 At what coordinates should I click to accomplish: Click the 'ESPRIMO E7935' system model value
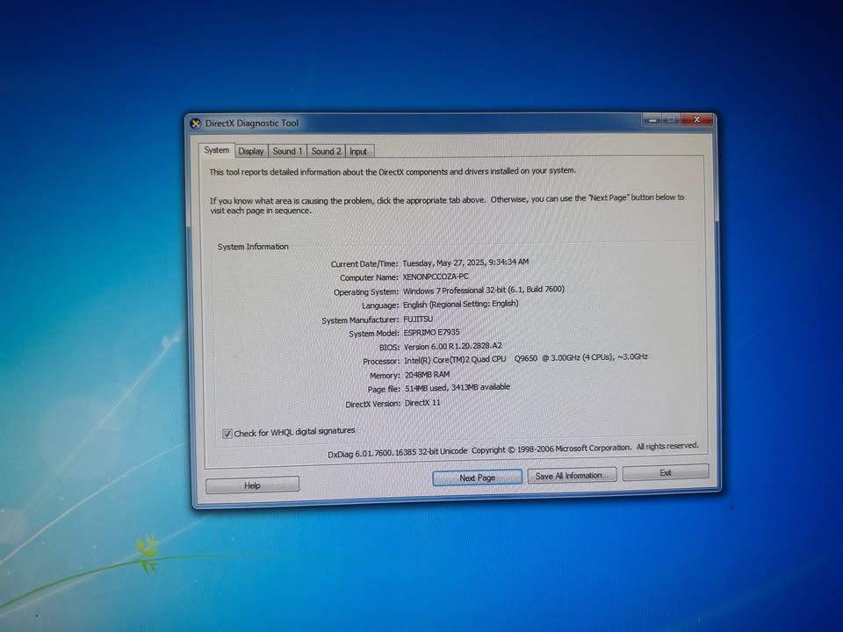pos(432,332)
